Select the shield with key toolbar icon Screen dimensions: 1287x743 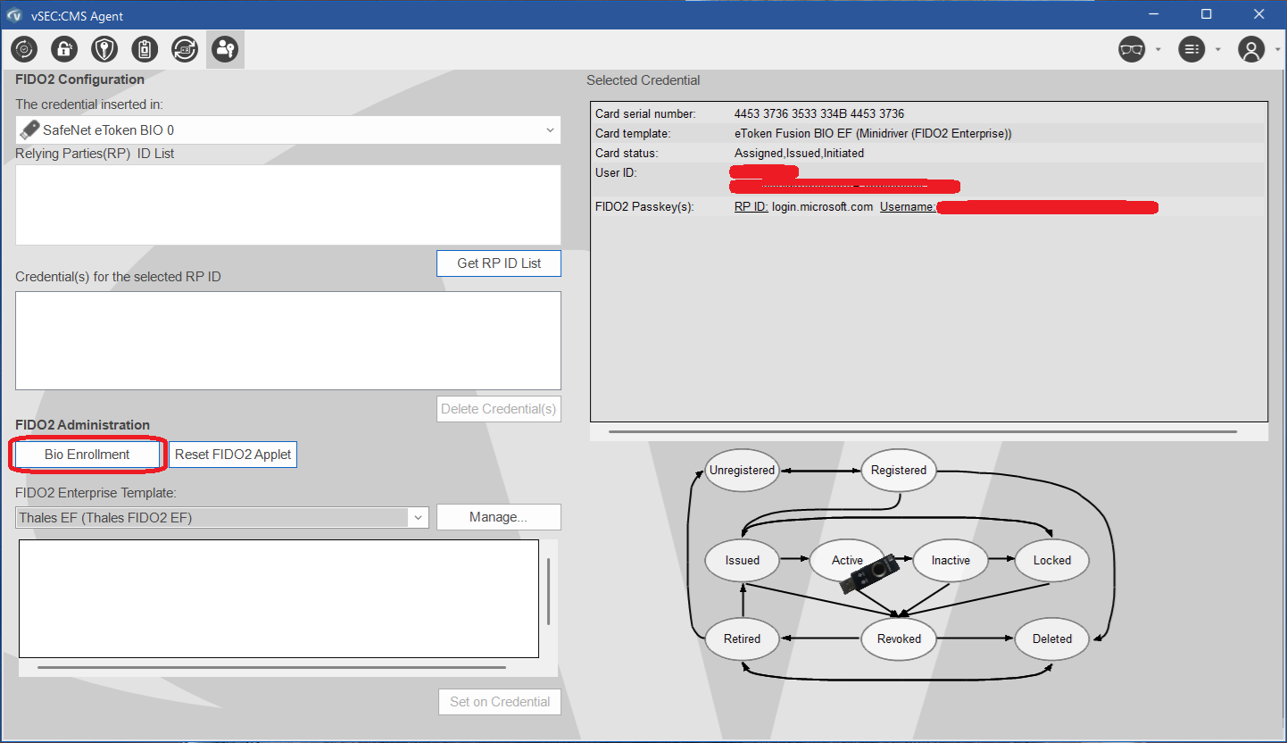coord(104,49)
